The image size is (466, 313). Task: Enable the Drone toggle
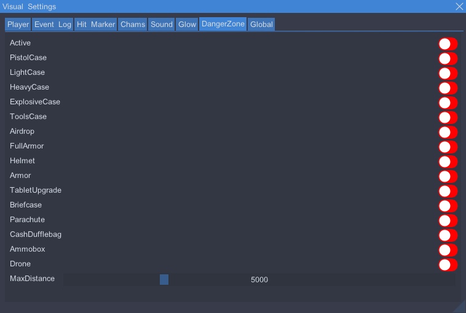coord(448,265)
